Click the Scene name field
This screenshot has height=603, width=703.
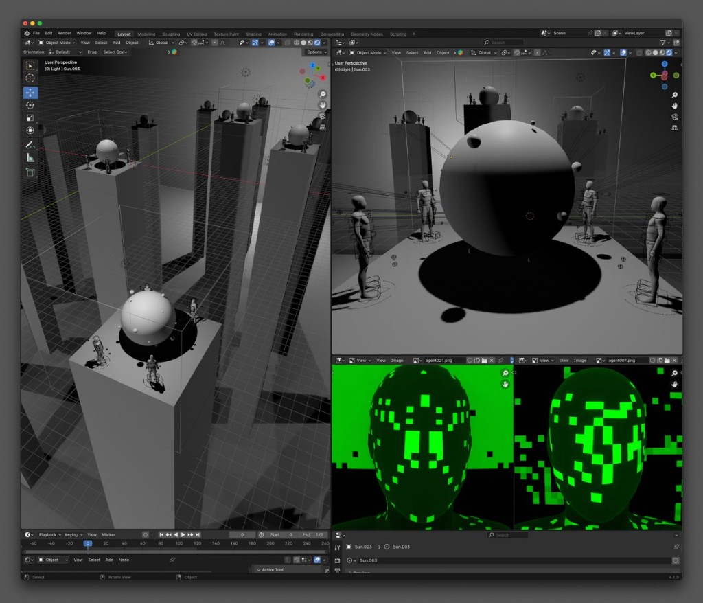point(568,33)
